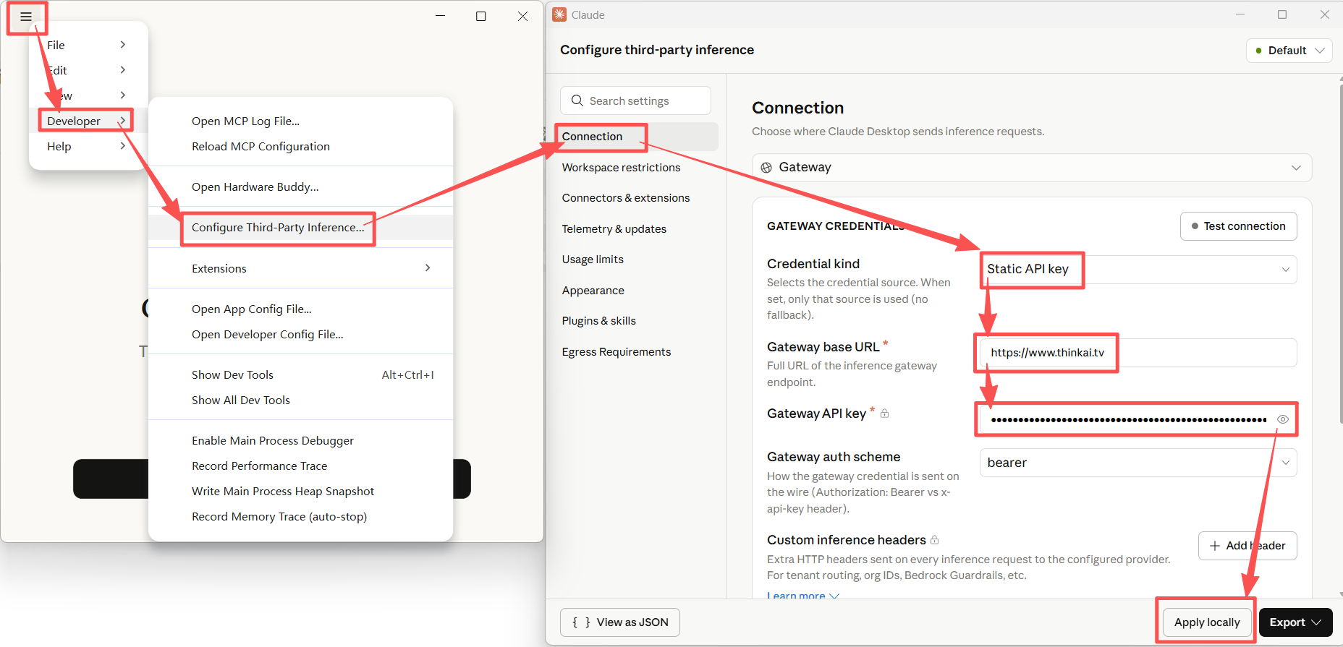Click the Test connection button
Viewport: 1343px width, 647px height.
click(x=1238, y=226)
